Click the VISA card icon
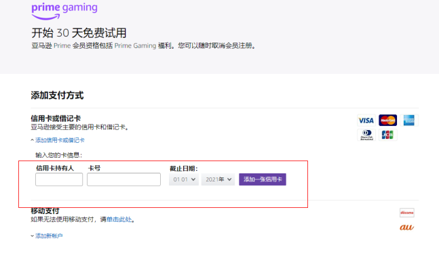The image size is (439, 256). [366, 121]
